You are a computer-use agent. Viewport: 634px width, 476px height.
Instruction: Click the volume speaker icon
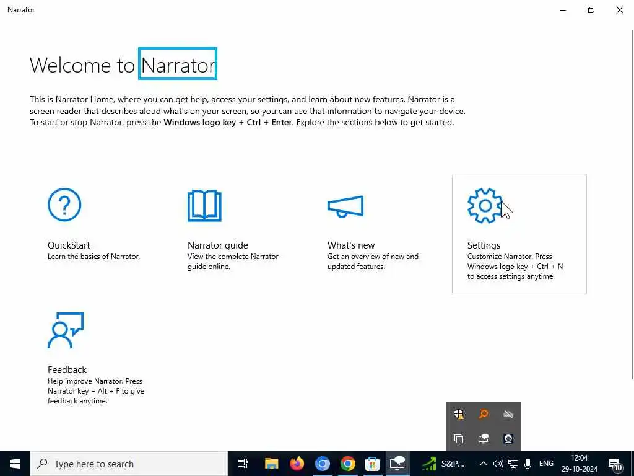coord(498,464)
